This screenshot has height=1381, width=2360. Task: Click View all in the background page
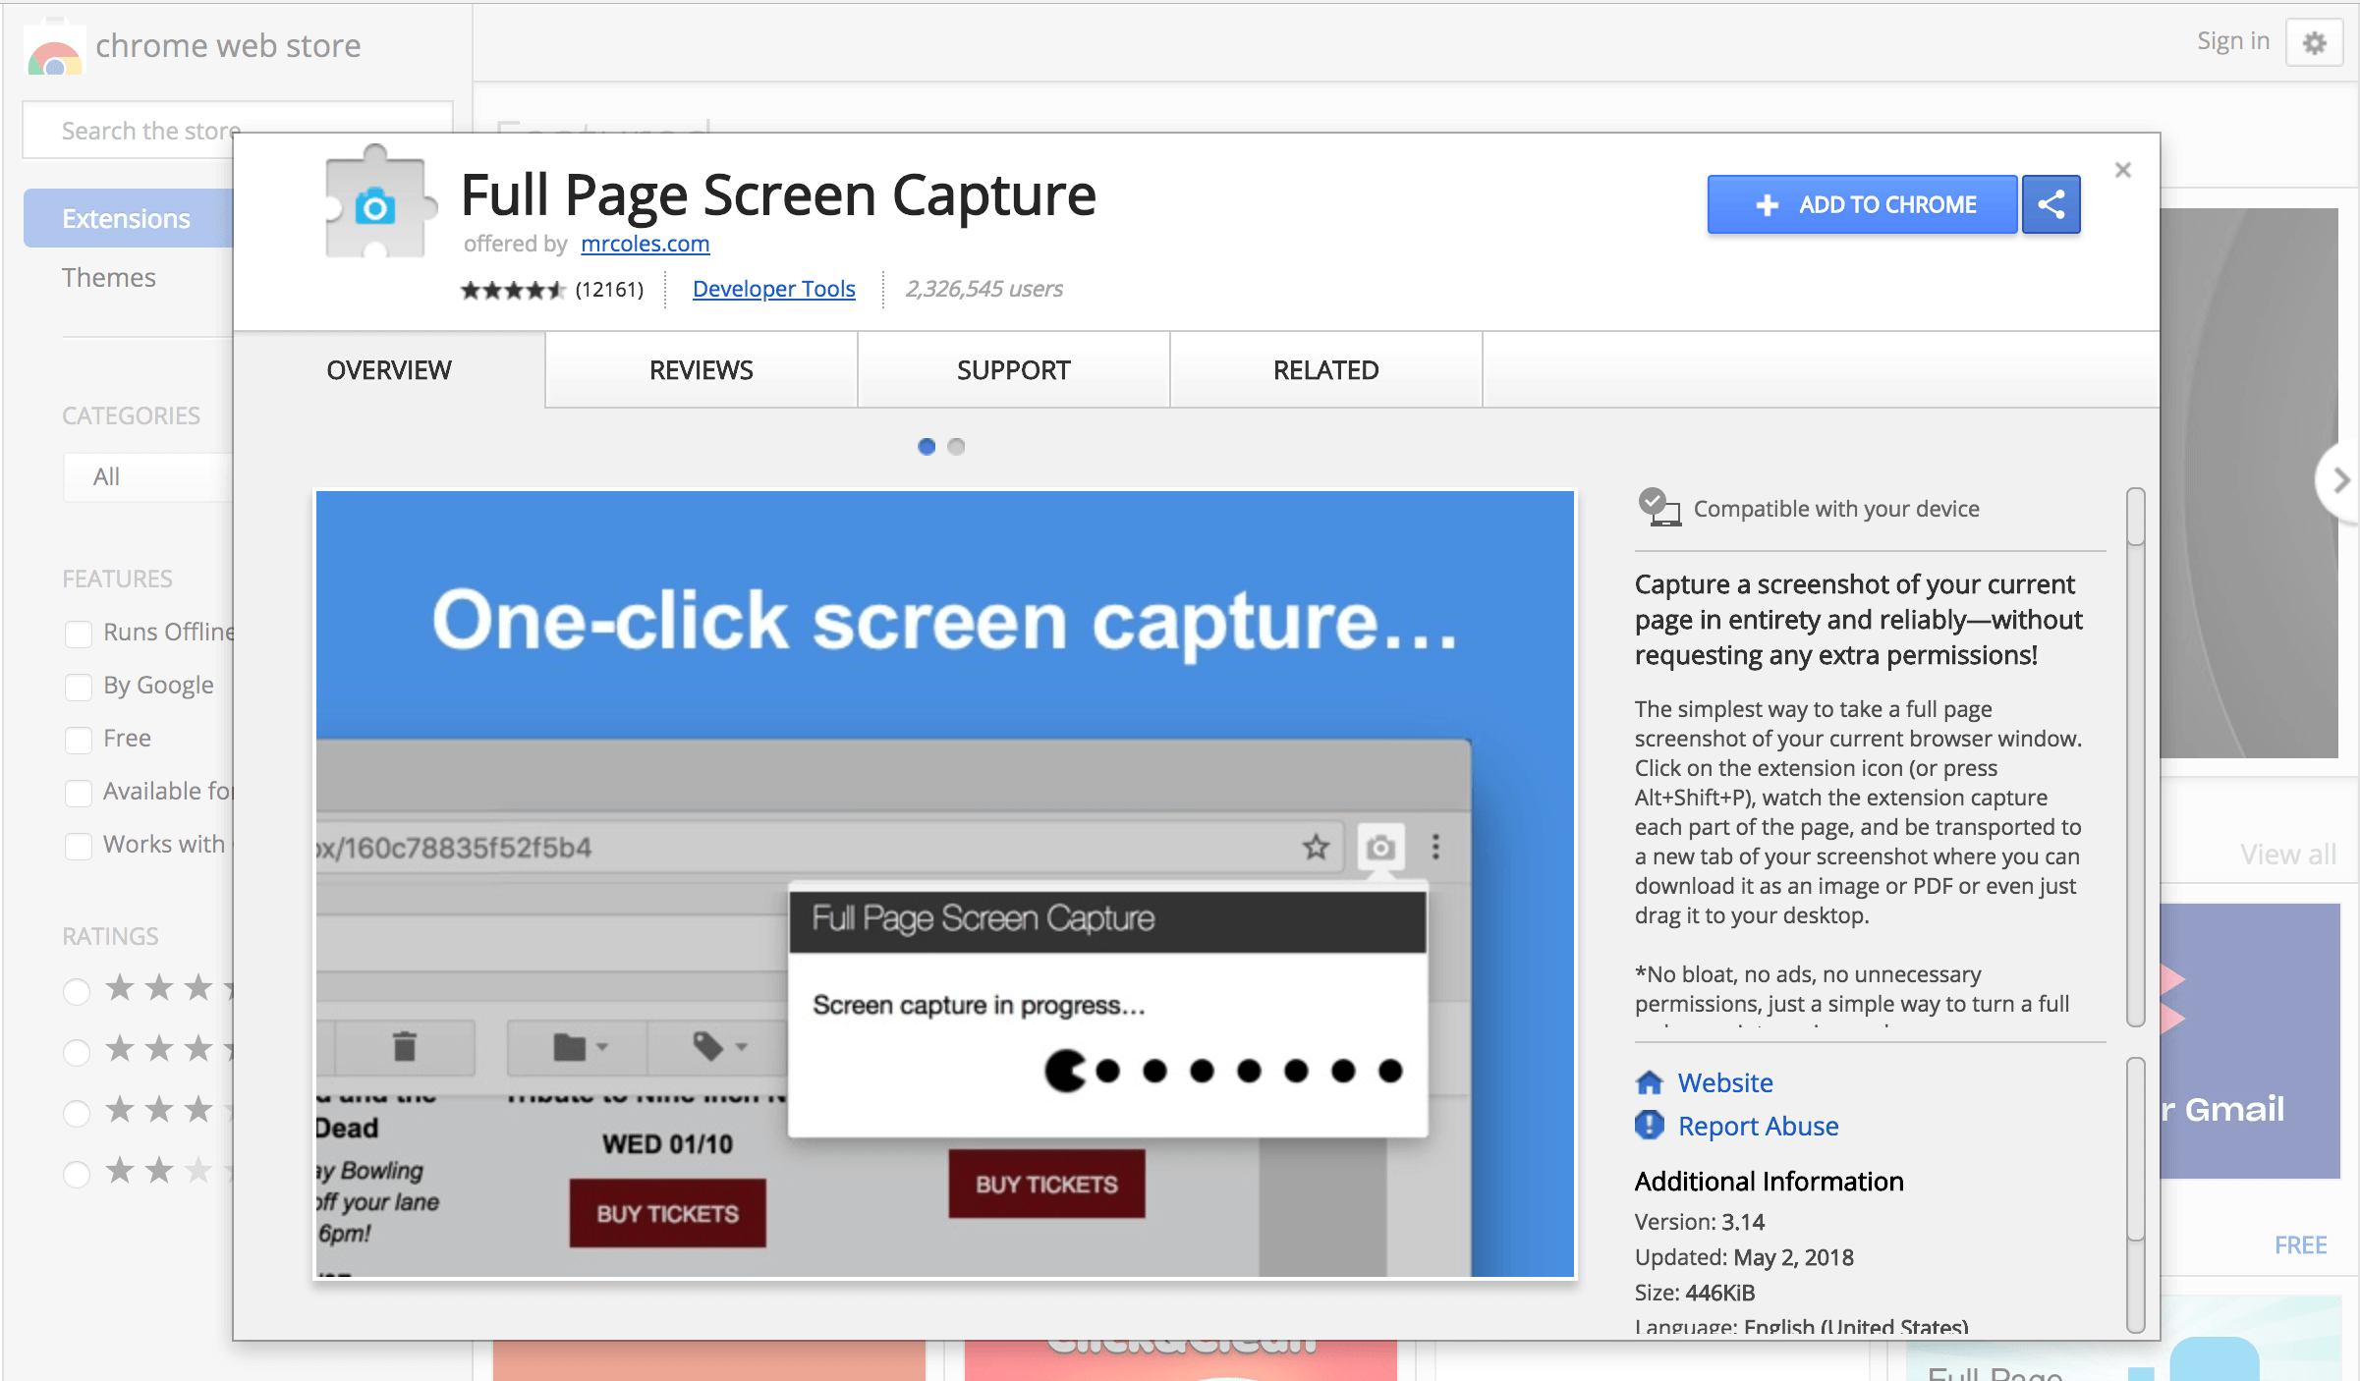click(2288, 855)
